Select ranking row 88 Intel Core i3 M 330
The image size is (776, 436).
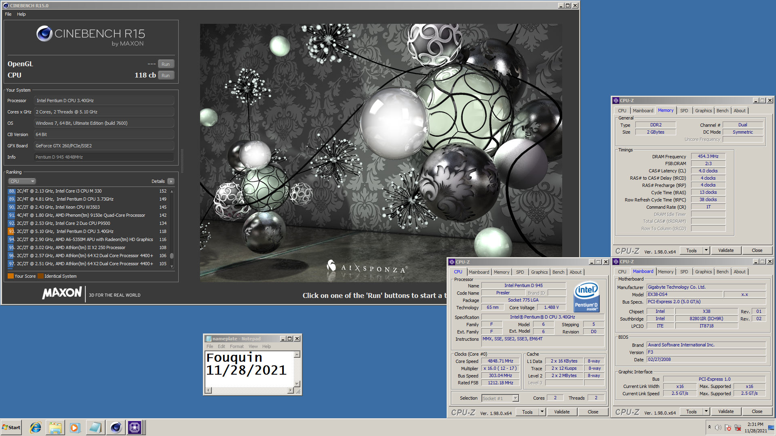[88, 191]
